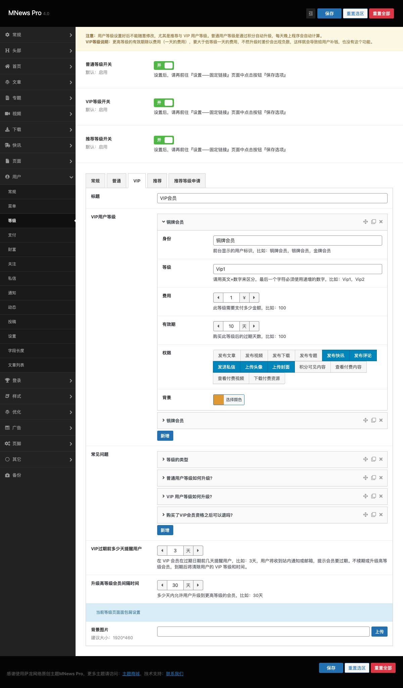Expand the 银牌会员 level panel

tap(175, 421)
